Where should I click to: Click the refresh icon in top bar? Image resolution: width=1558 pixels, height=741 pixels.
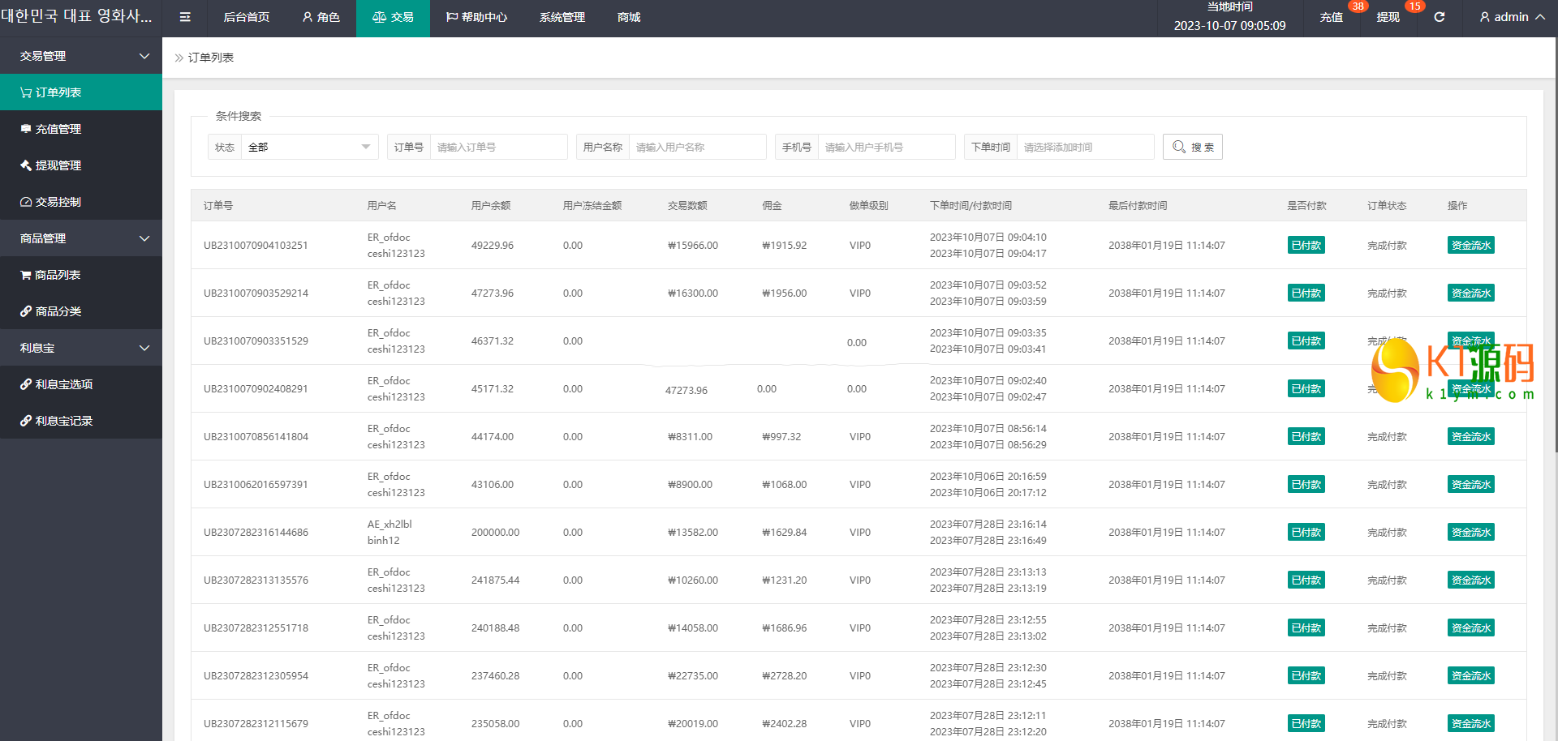[1439, 17]
